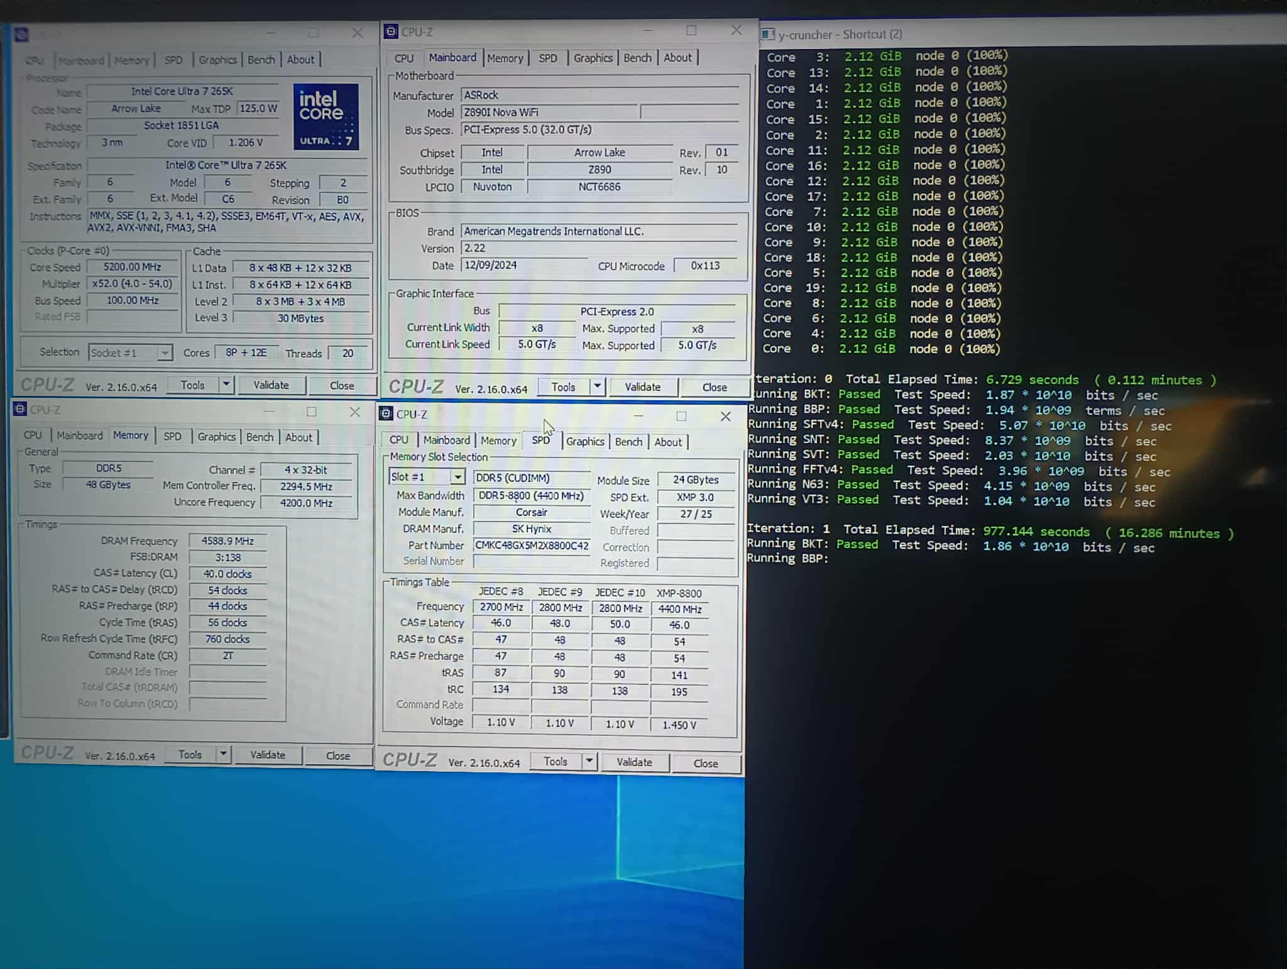This screenshot has height=969, width=1287.
Task: Open CPU tab in Memory window
Action: coord(33,435)
